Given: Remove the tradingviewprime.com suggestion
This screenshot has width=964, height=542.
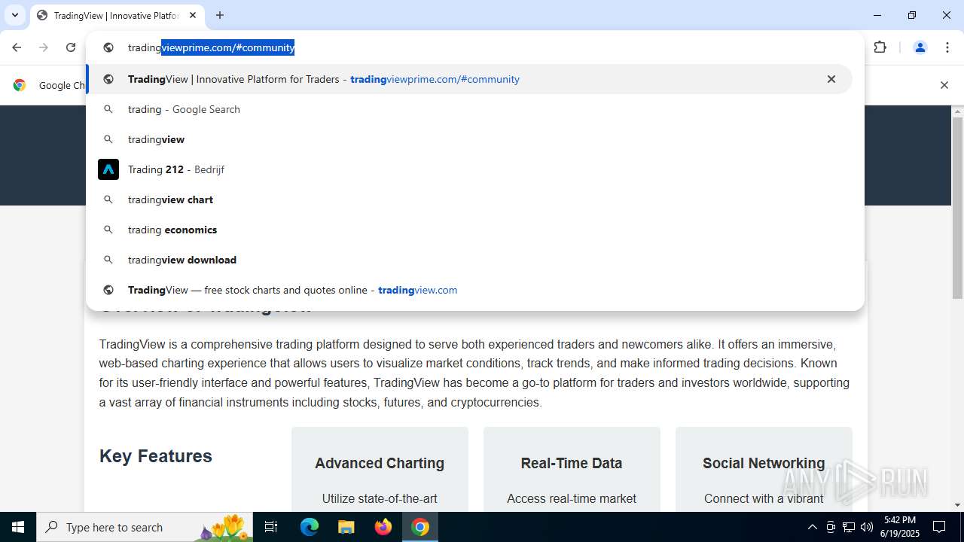Looking at the screenshot, I should [831, 79].
